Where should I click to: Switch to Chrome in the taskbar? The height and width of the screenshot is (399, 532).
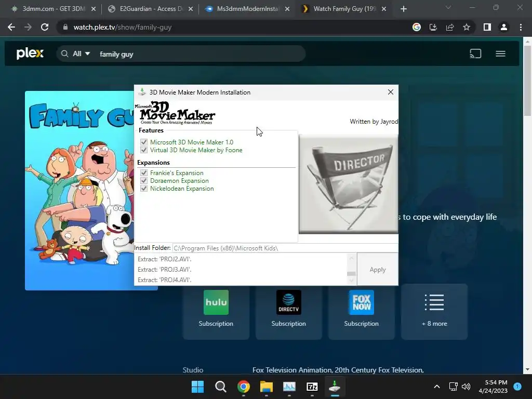[x=243, y=387]
